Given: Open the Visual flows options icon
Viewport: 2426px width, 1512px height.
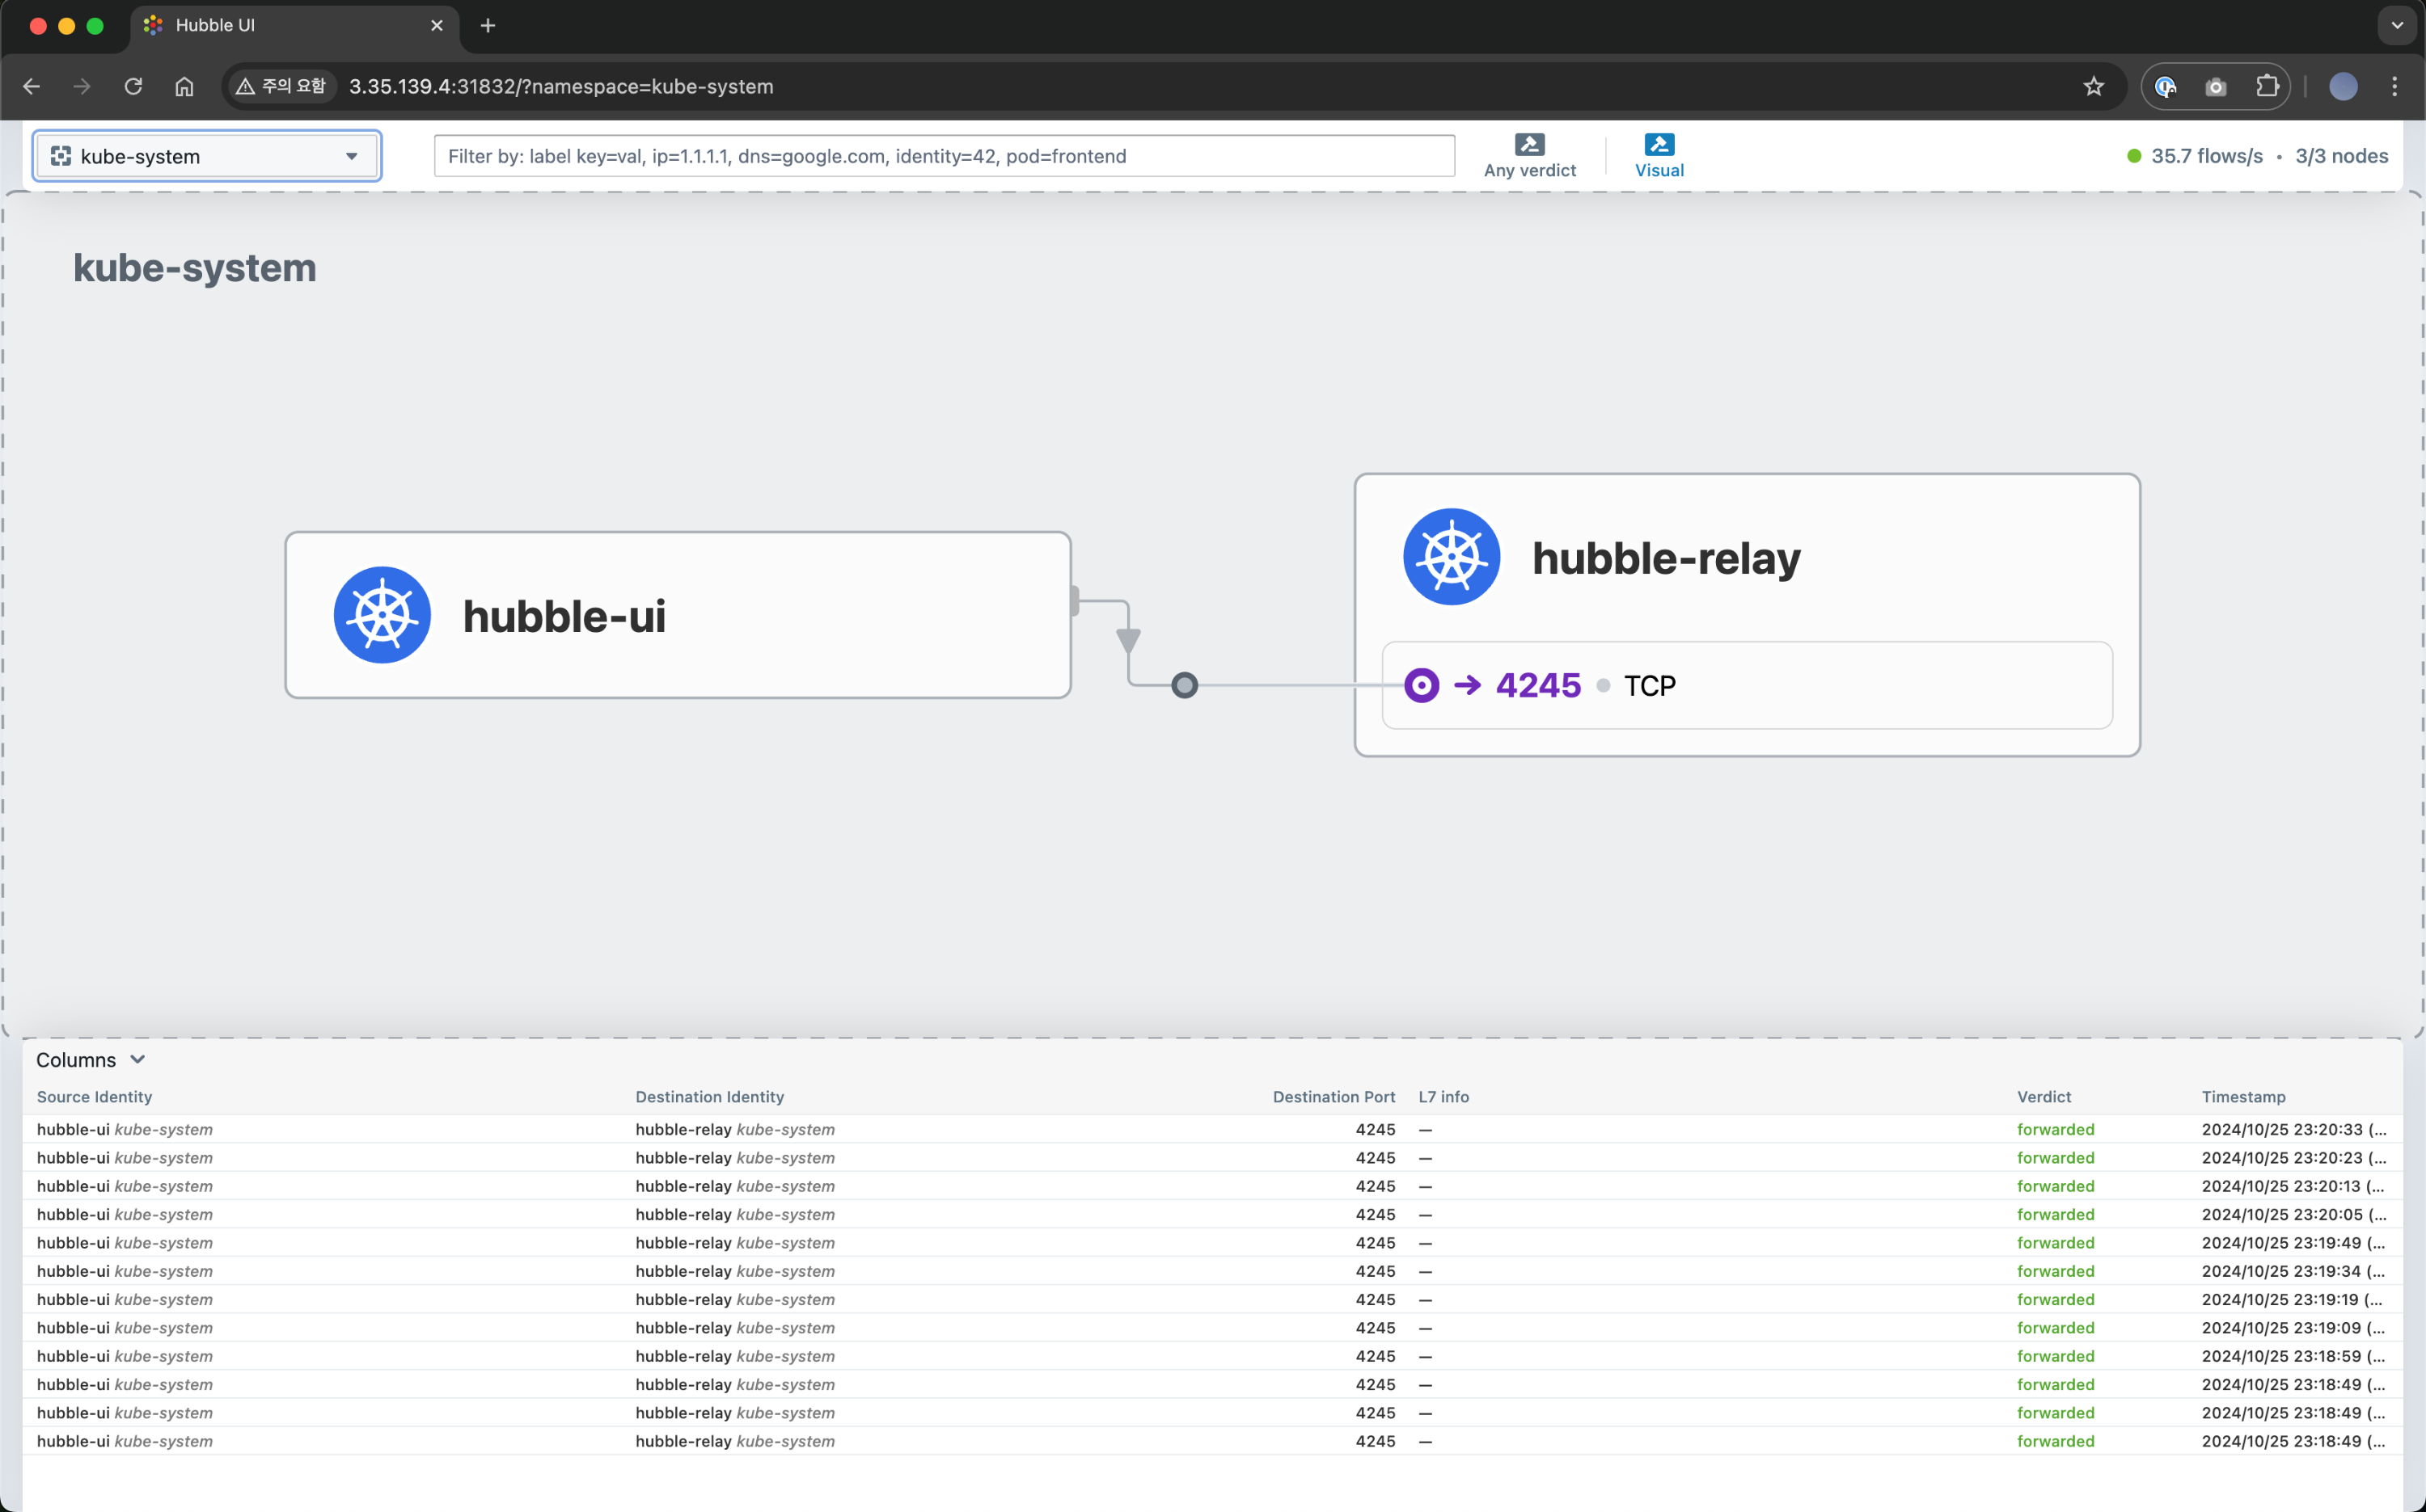Looking at the screenshot, I should point(1659,145).
